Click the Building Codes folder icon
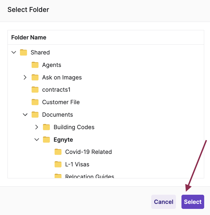The height and width of the screenshot is (215, 210). coord(47,127)
